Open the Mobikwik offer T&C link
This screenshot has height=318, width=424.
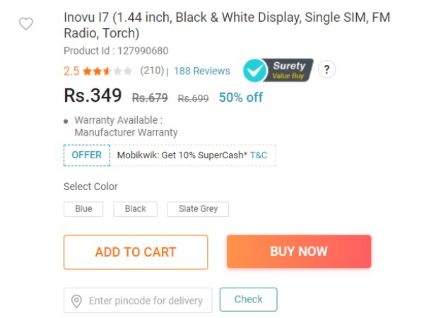[259, 155]
